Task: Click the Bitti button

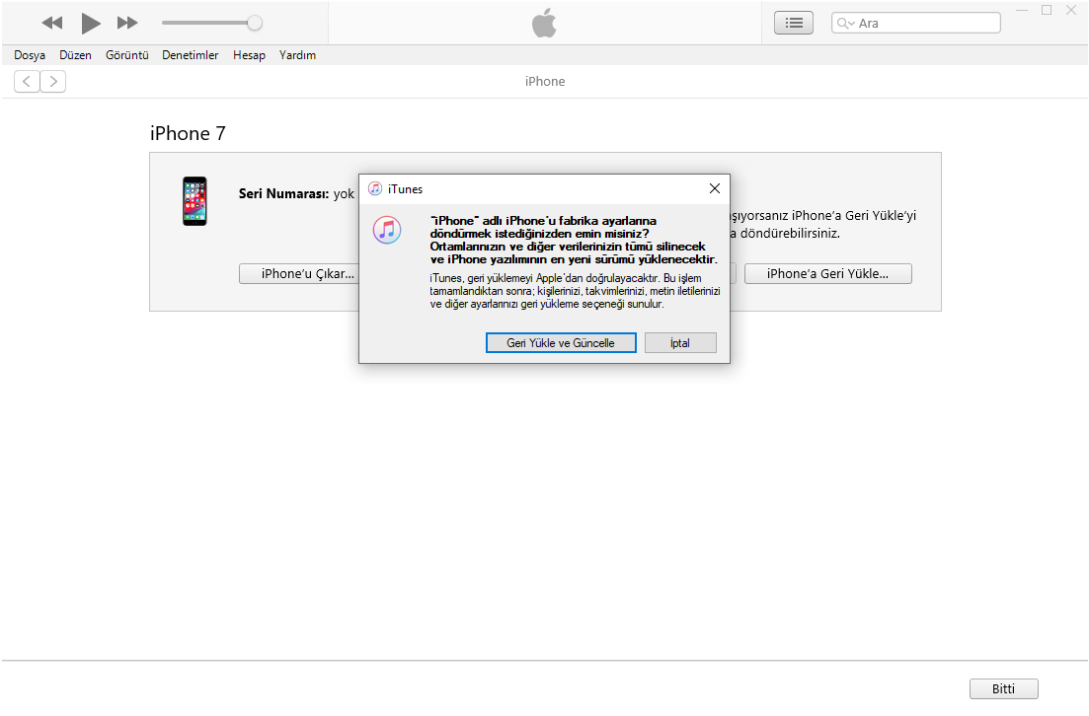Action: (1003, 688)
